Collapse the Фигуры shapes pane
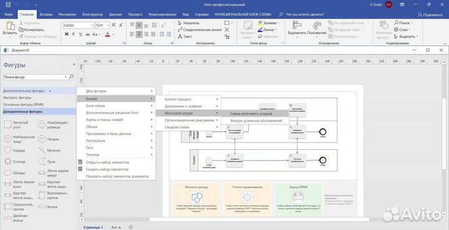The height and width of the screenshot is (230, 449). [74, 65]
